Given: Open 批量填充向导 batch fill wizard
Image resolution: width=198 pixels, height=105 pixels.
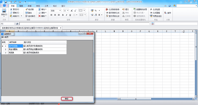Looking at the screenshot, I should [140, 9].
